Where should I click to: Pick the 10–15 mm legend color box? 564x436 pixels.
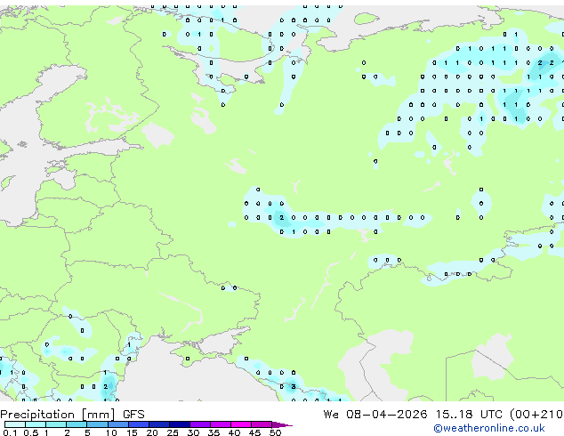(117, 424)
